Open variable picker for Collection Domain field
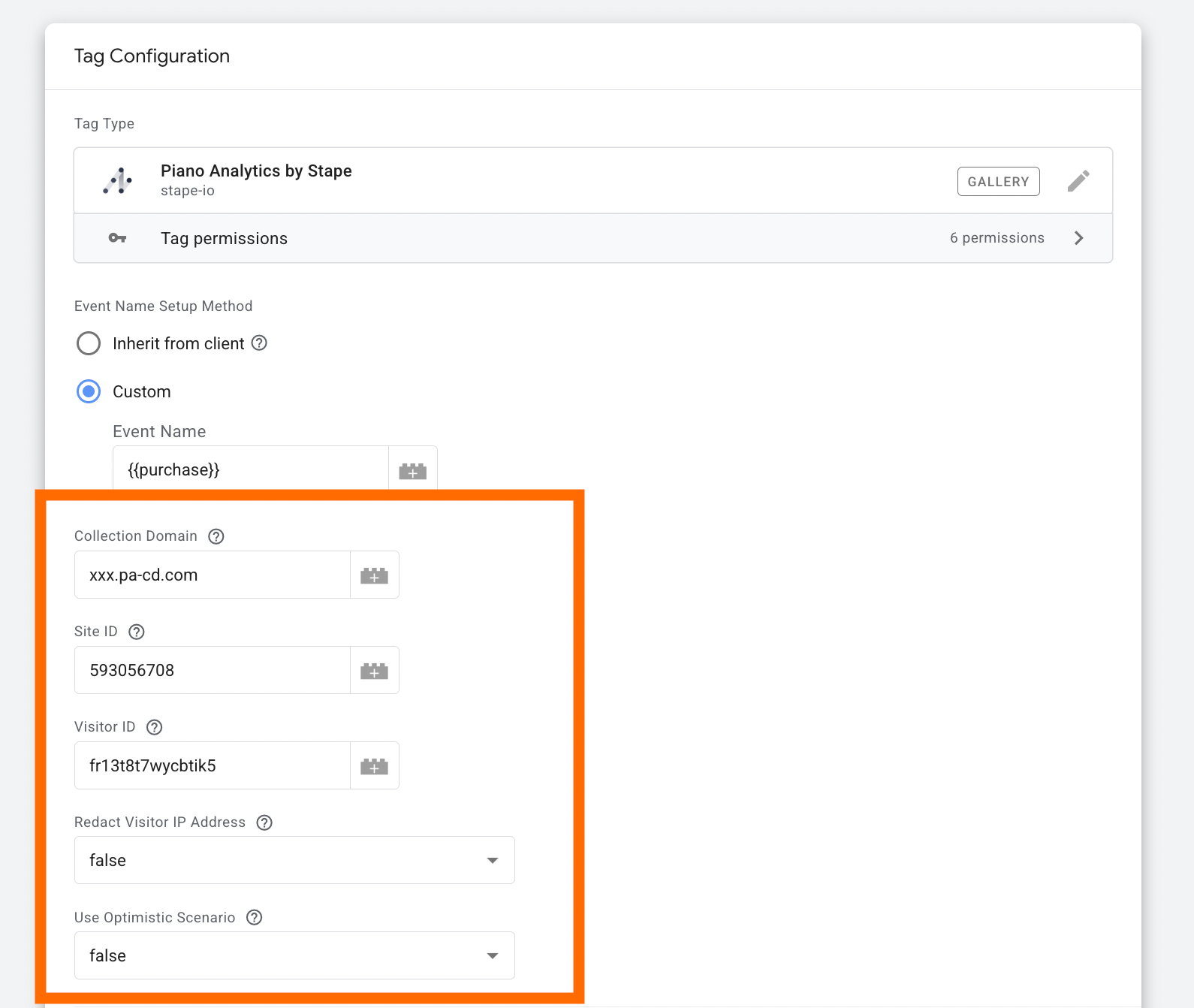Viewport: 1194px width, 1008px height. [374, 575]
